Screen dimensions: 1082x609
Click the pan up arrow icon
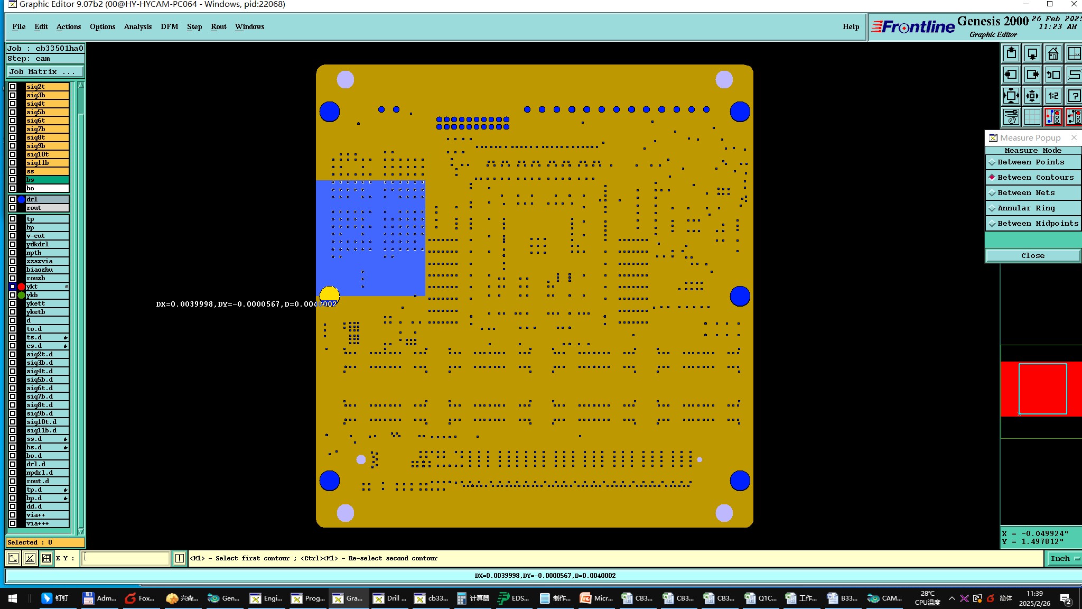point(1011,53)
